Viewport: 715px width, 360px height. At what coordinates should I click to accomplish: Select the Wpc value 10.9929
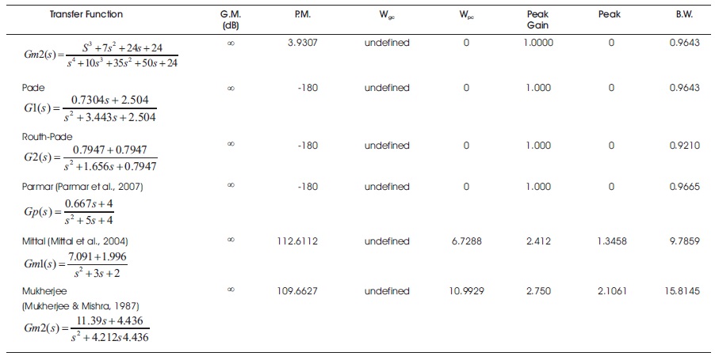tap(466, 291)
